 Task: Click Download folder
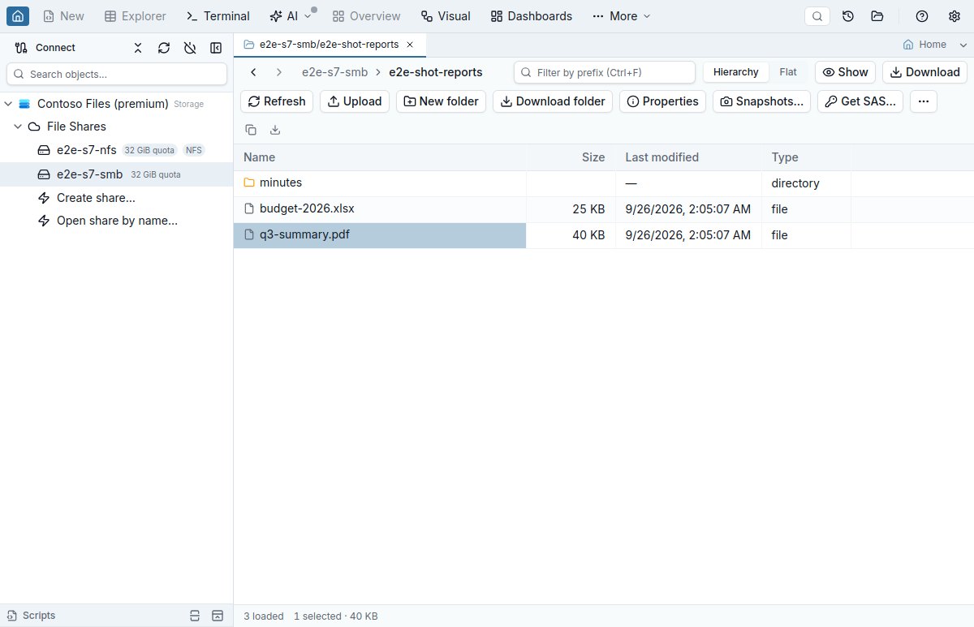(x=553, y=101)
